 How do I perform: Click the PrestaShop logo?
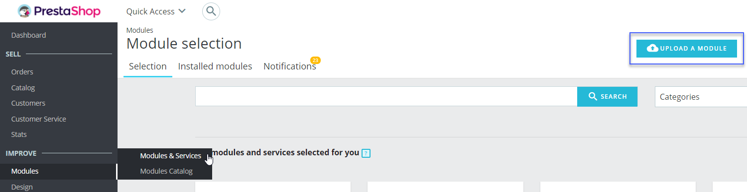[x=59, y=11]
